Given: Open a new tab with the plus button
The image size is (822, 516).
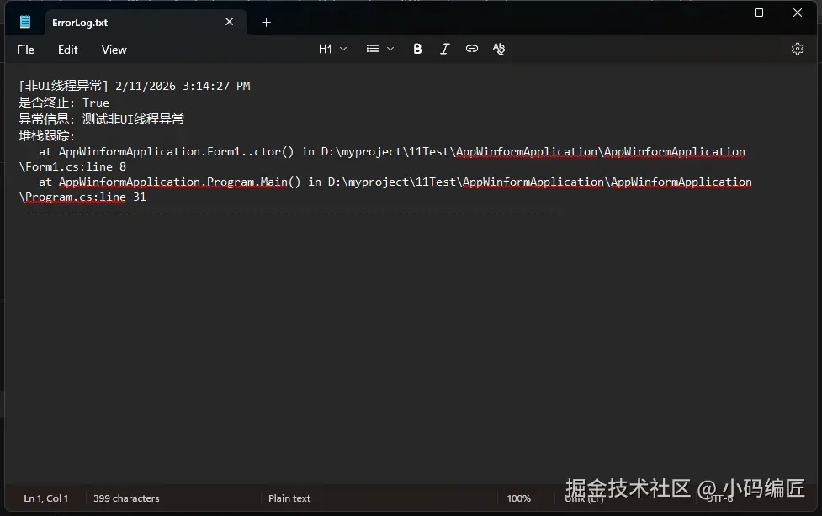Looking at the screenshot, I should (x=267, y=22).
